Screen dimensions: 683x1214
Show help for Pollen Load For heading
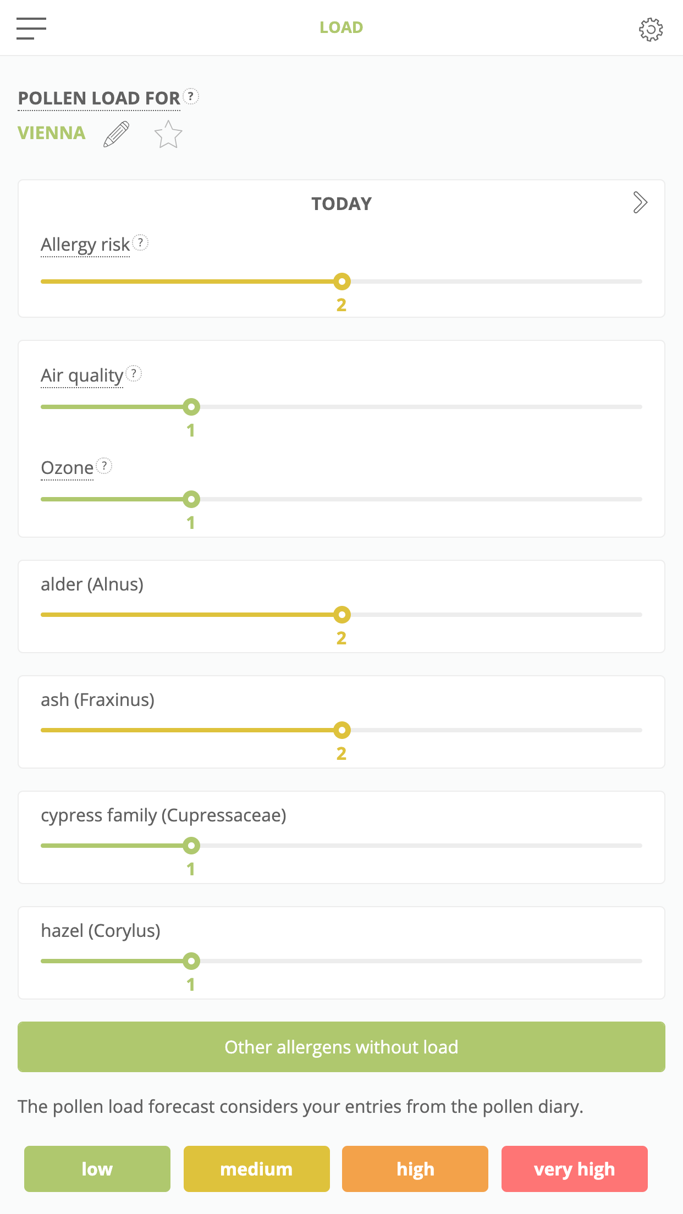click(191, 96)
